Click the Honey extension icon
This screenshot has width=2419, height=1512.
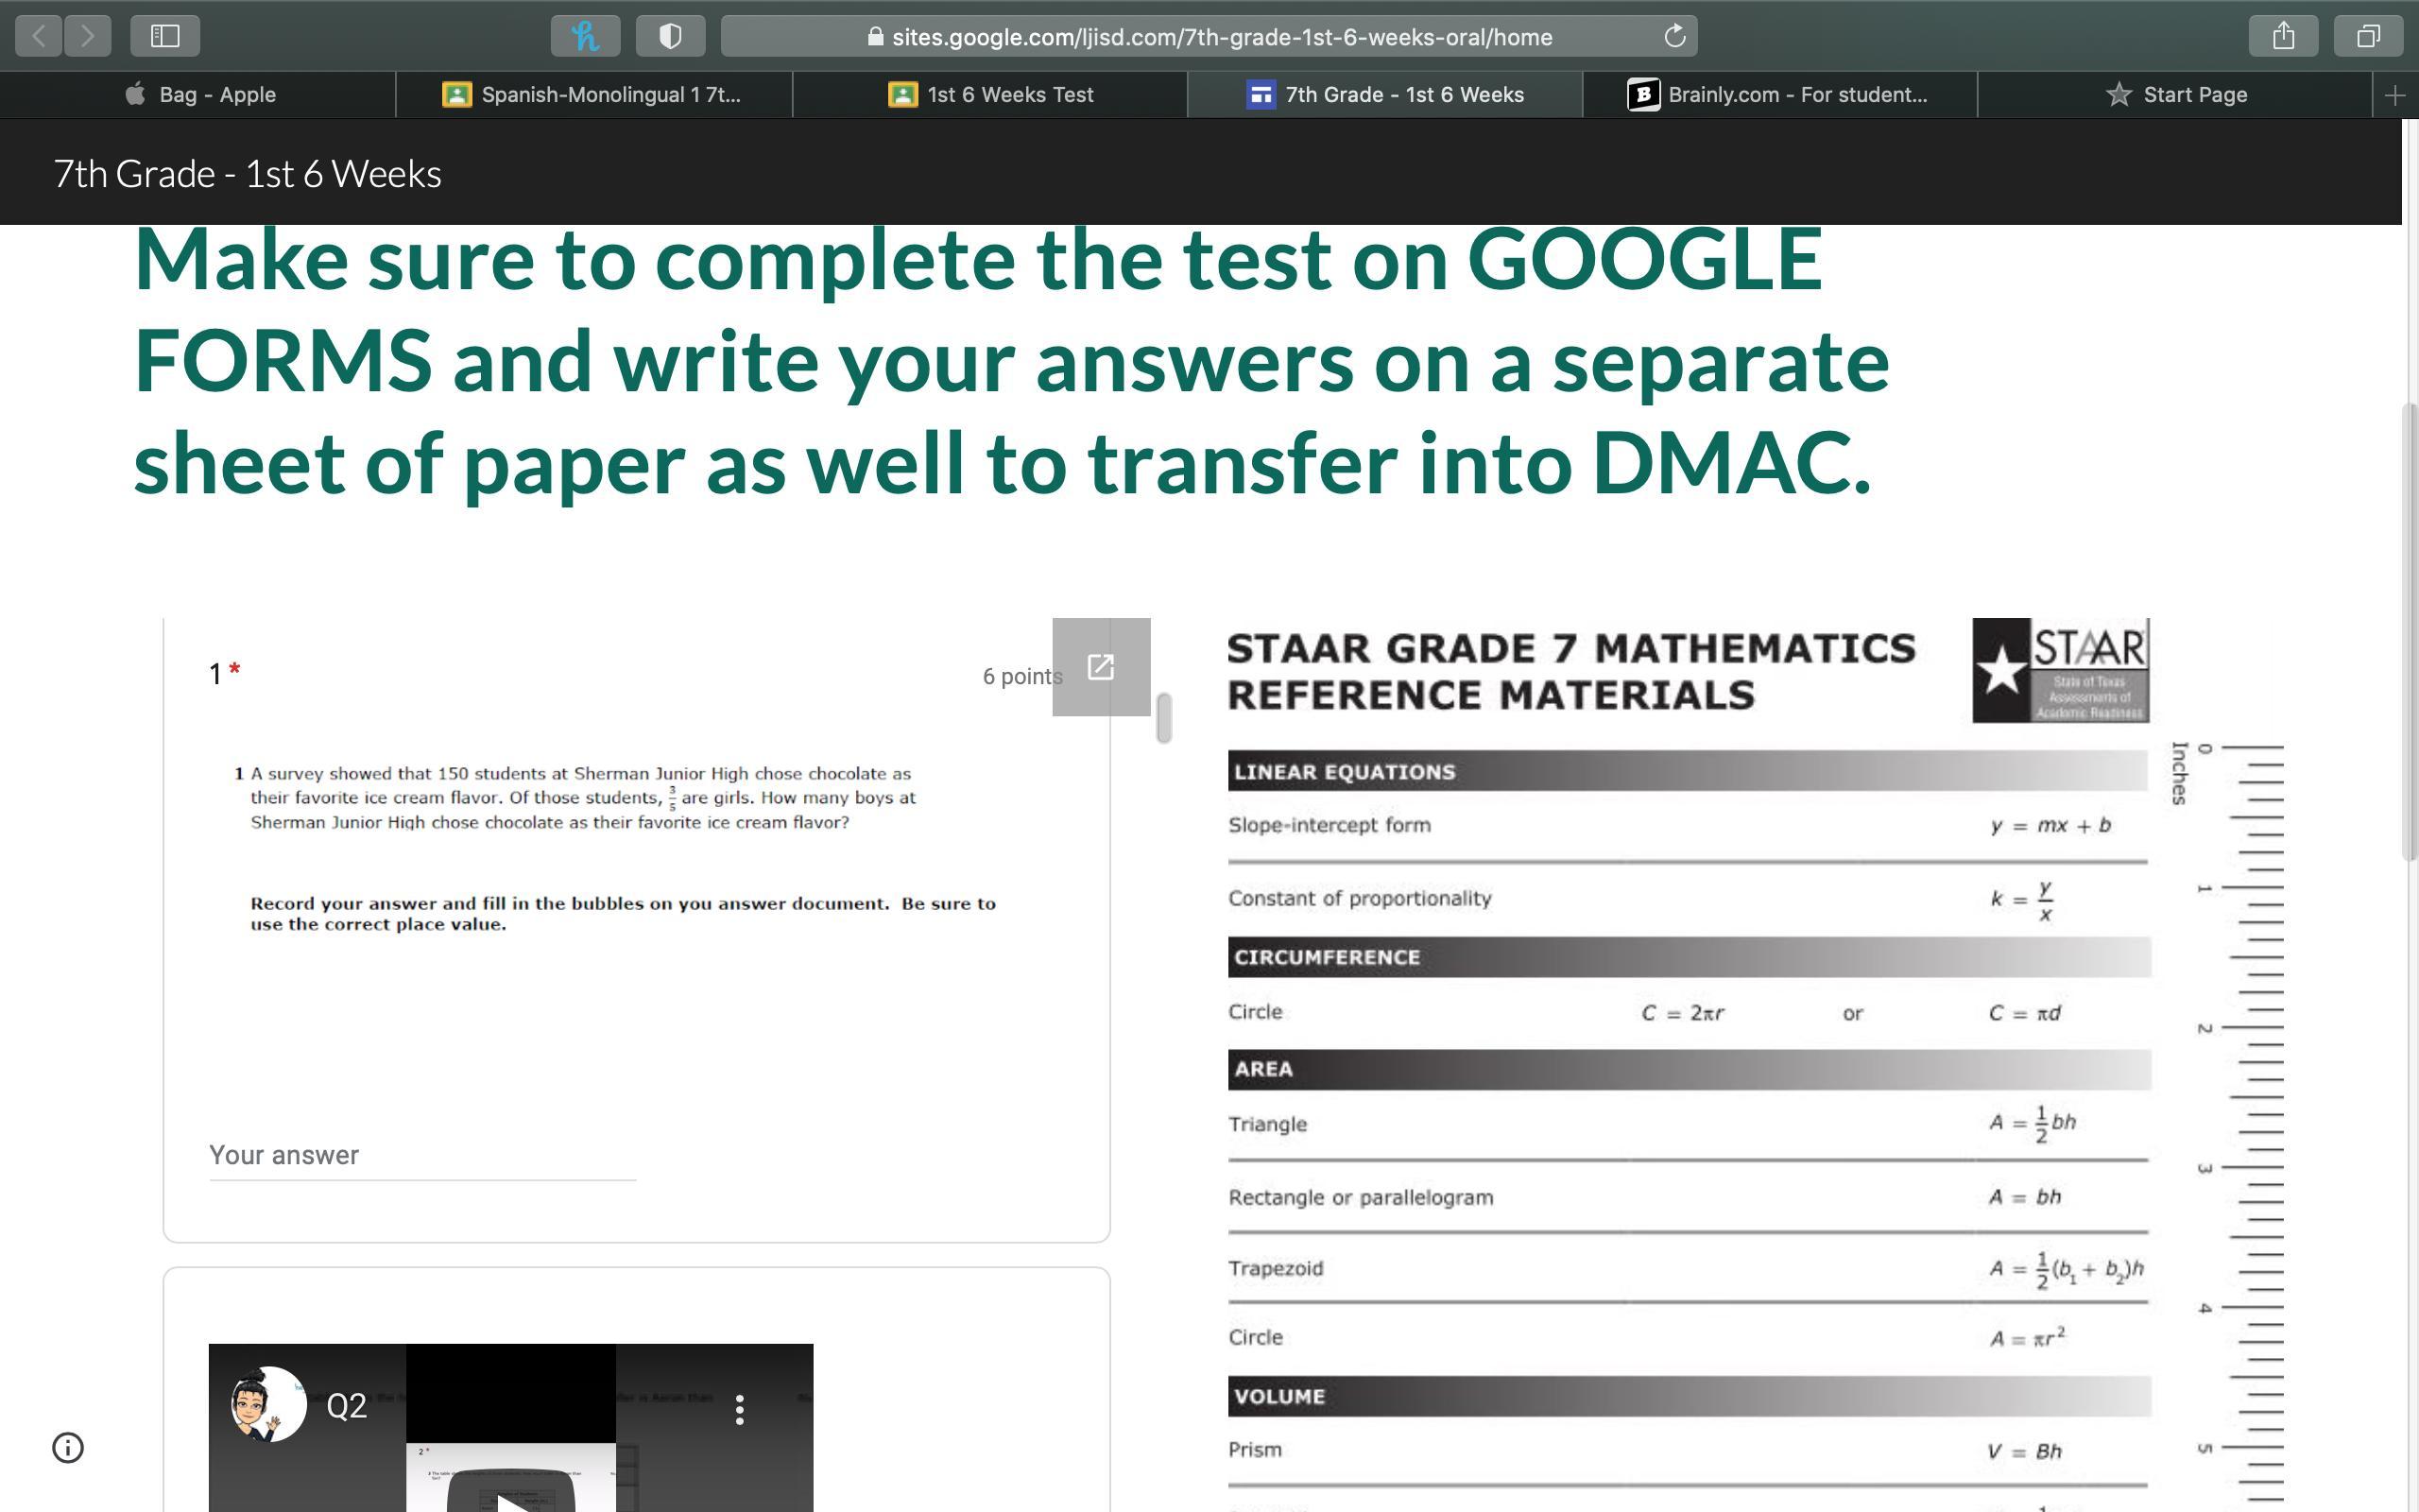click(x=585, y=37)
